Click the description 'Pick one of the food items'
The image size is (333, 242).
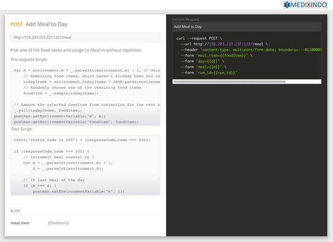coord(76,50)
